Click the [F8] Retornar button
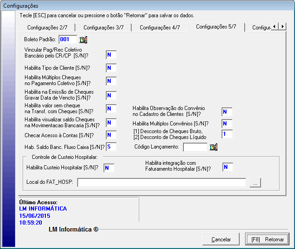This screenshot has width=295, height=249. click(x=267, y=239)
